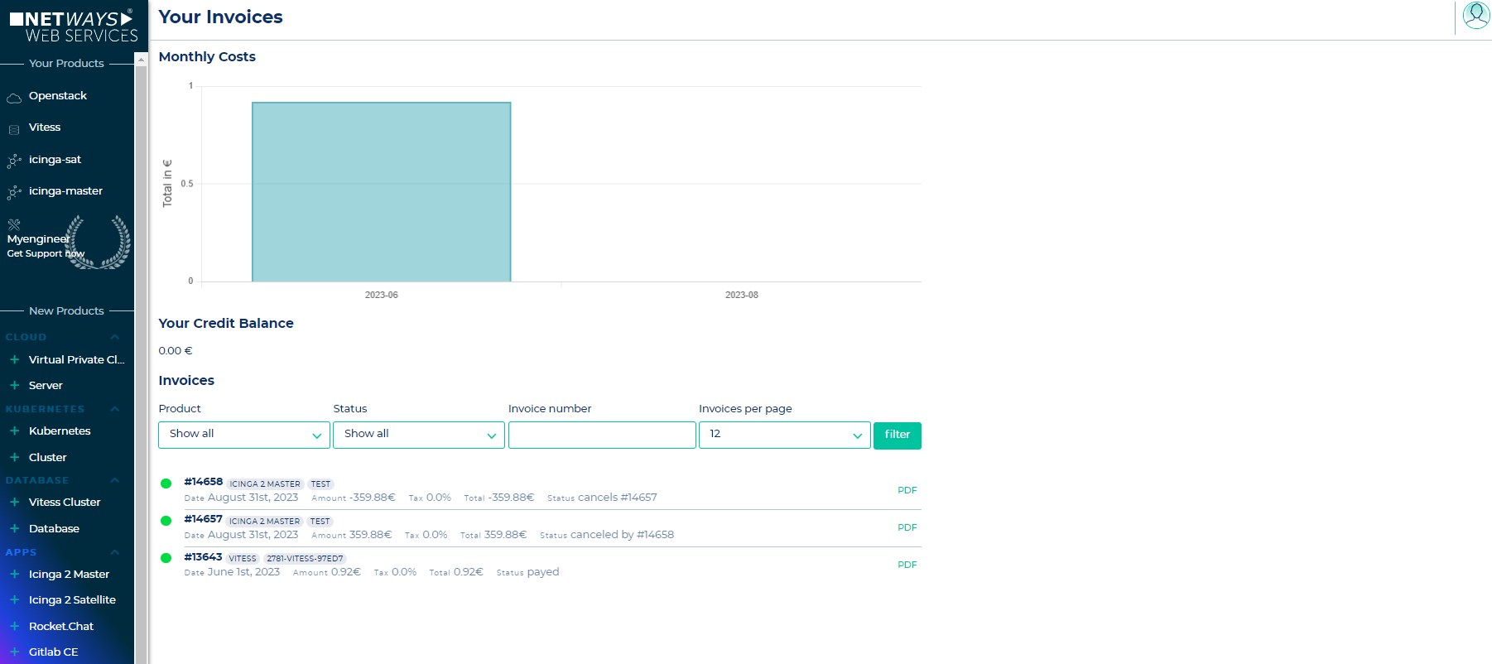Click invoice number #14658

tap(203, 482)
